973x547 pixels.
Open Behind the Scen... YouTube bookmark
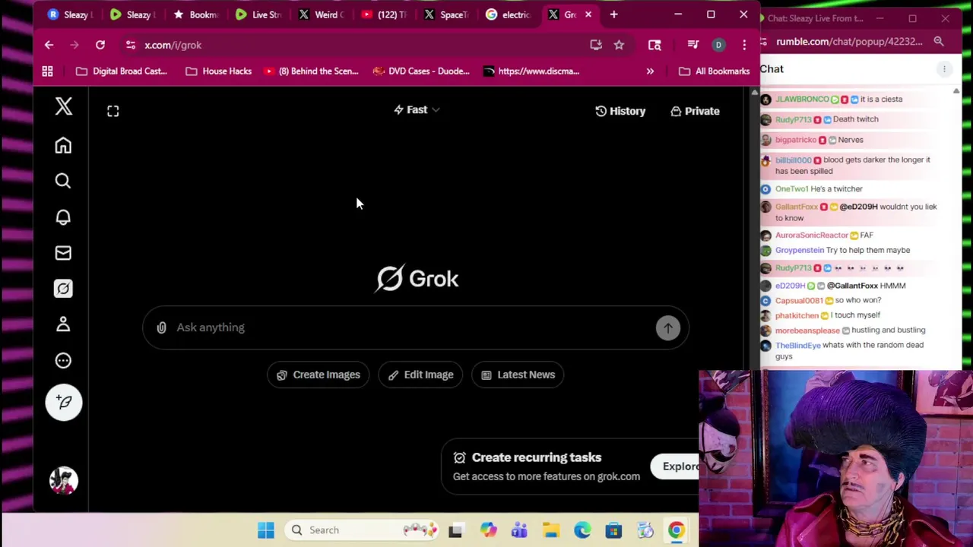tap(310, 71)
